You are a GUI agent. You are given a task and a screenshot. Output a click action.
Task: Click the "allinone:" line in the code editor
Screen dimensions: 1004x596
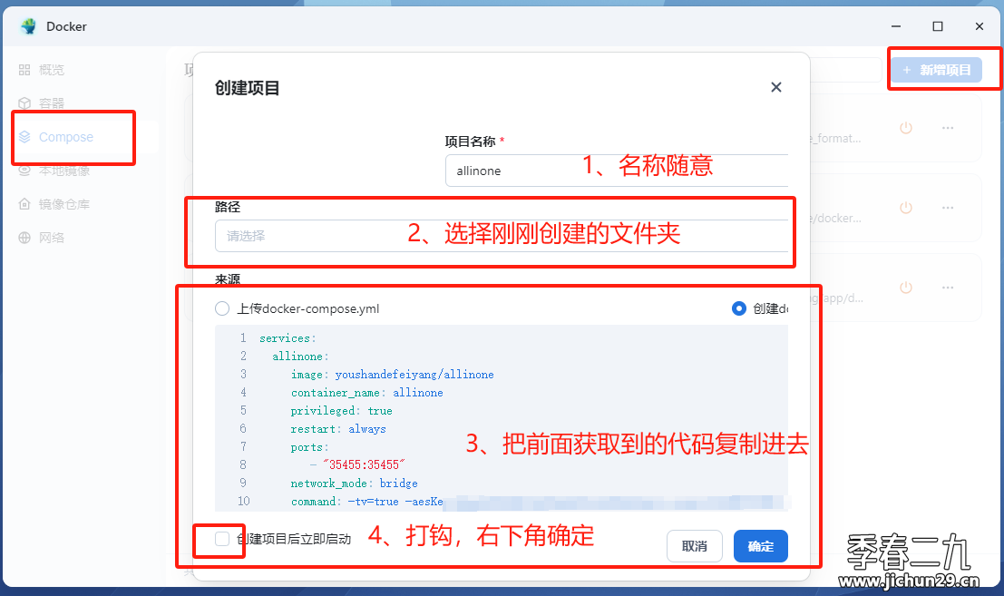tap(300, 356)
